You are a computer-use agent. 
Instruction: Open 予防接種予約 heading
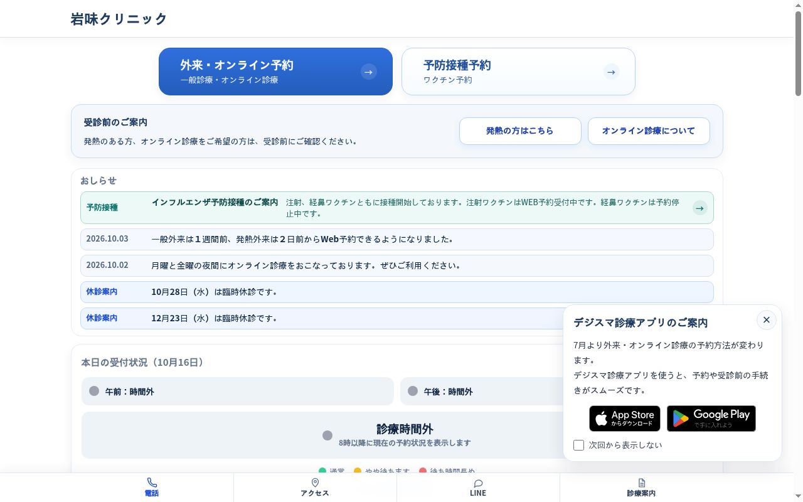click(x=457, y=65)
